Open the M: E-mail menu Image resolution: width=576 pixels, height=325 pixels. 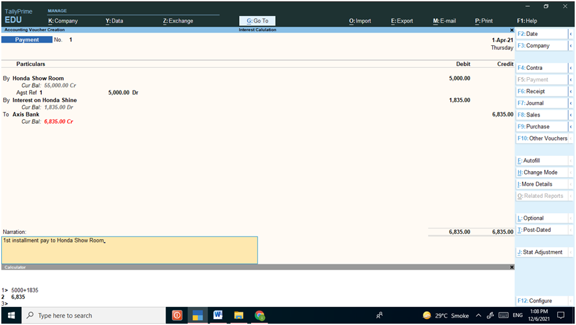pos(445,21)
